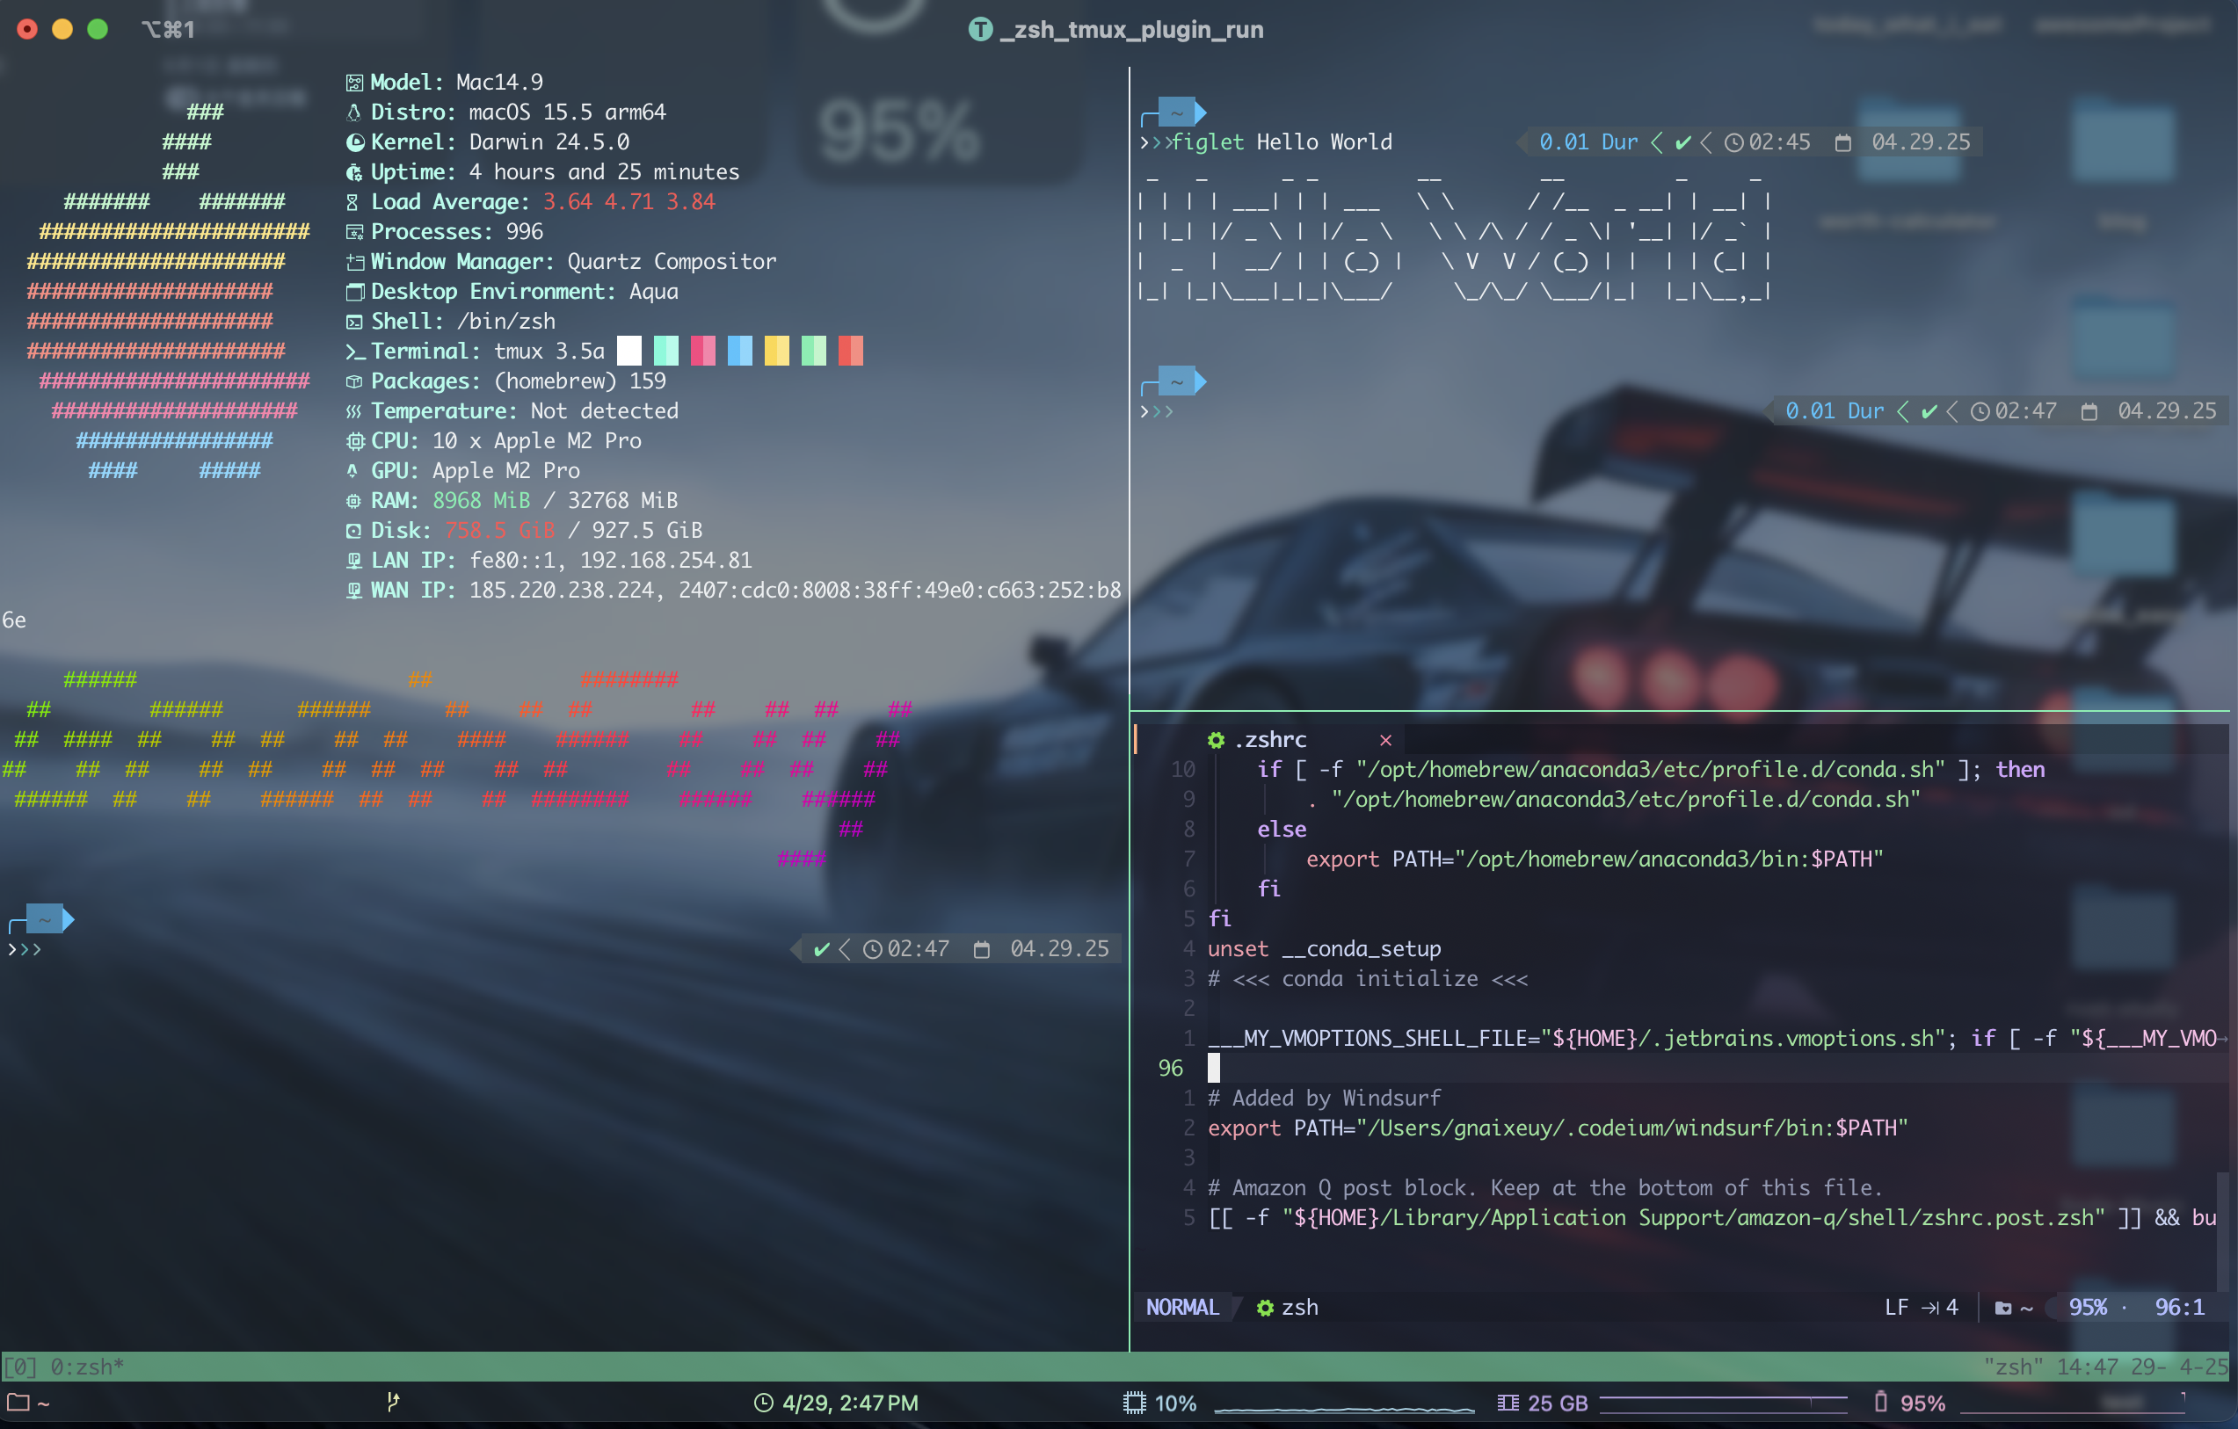The image size is (2238, 1429).
Task: Select the 0:zsh tmux window tab
Action: 85,1367
